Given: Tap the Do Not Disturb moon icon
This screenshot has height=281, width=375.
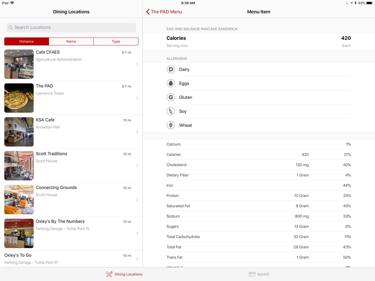Looking at the screenshot, I should pyautogui.click(x=347, y=3).
